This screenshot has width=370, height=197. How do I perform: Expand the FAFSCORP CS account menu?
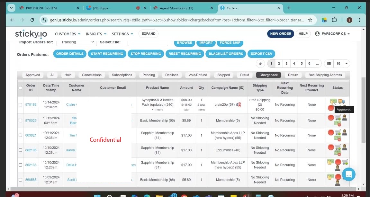(332, 34)
